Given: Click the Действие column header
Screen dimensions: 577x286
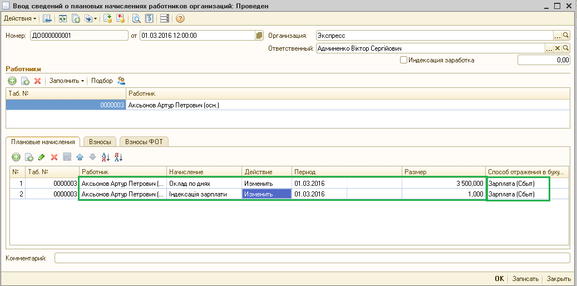Looking at the screenshot, I should (x=267, y=172).
